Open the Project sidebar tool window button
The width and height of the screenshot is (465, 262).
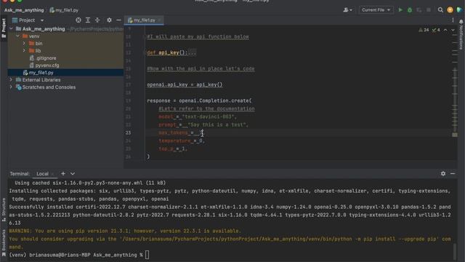[4, 28]
